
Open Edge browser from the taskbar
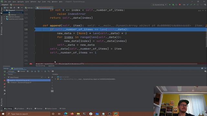(x=66, y=114)
